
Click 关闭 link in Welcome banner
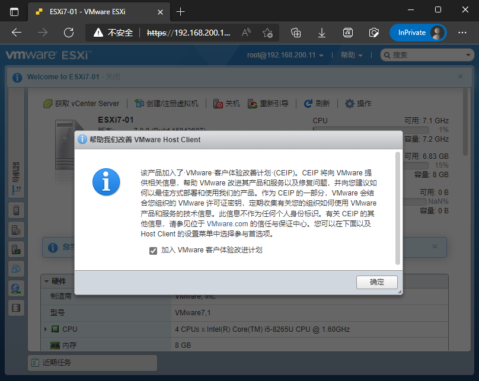tap(113, 76)
